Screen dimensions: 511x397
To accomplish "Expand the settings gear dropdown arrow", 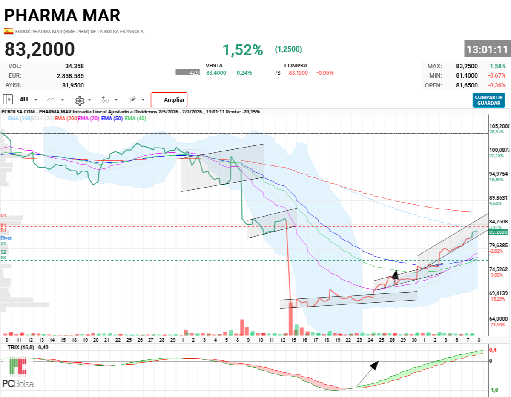I will click(89, 100).
